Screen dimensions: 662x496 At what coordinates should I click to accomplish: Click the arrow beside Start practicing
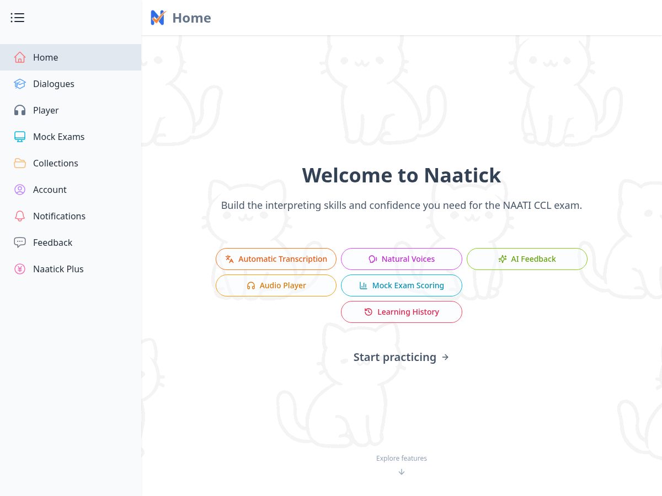[445, 357]
